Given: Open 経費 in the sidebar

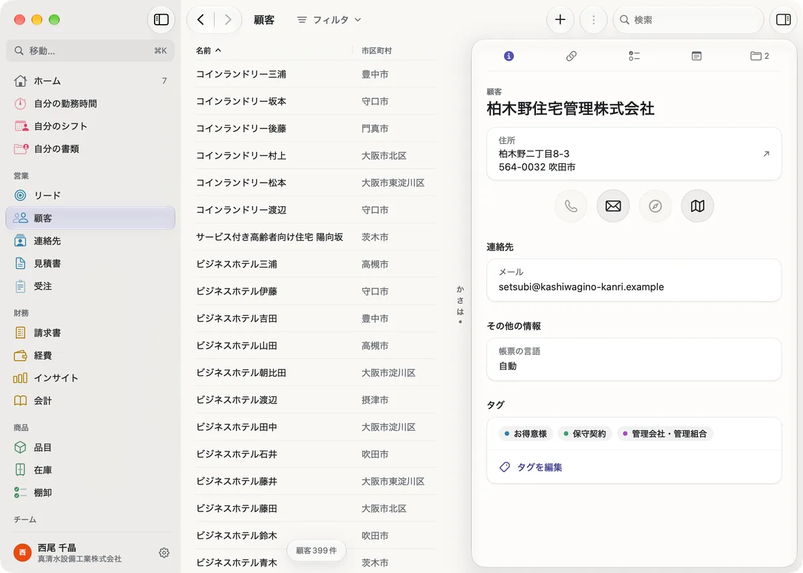Looking at the screenshot, I should [x=90, y=355].
